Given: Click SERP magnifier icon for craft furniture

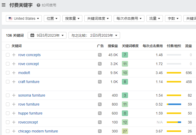Looking at the screenshot, I should (x=100, y=82).
